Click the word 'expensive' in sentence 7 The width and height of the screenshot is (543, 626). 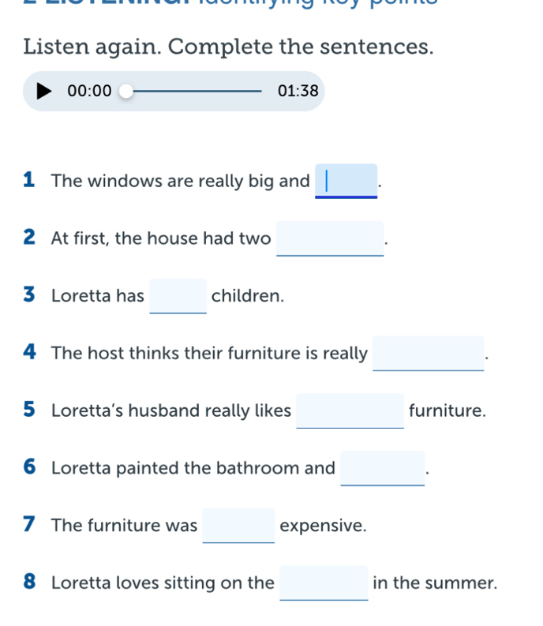pyautogui.click(x=324, y=526)
